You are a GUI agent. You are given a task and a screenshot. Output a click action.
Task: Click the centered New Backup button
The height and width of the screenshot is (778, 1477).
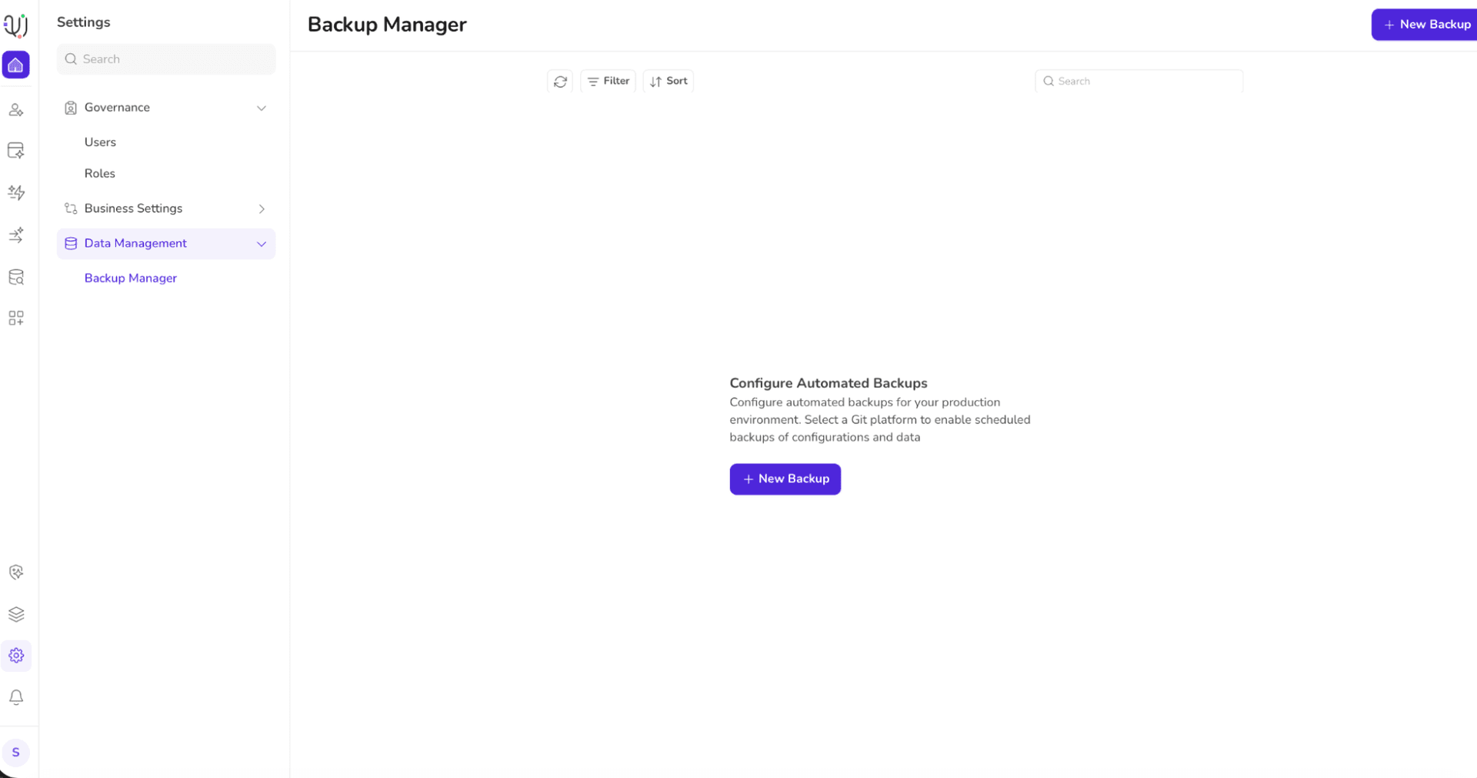click(x=785, y=479)
